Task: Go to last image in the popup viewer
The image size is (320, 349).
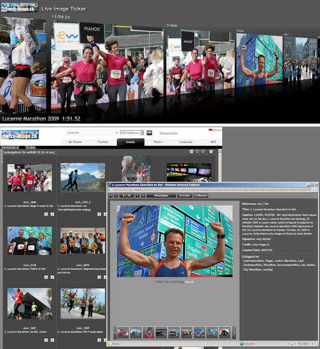Action: tap(143, 195)
